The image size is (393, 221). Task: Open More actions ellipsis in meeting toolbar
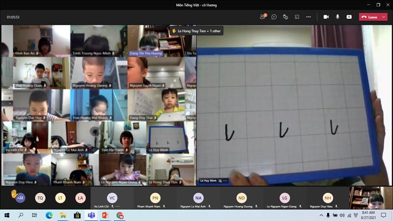(x=309, y=17)
